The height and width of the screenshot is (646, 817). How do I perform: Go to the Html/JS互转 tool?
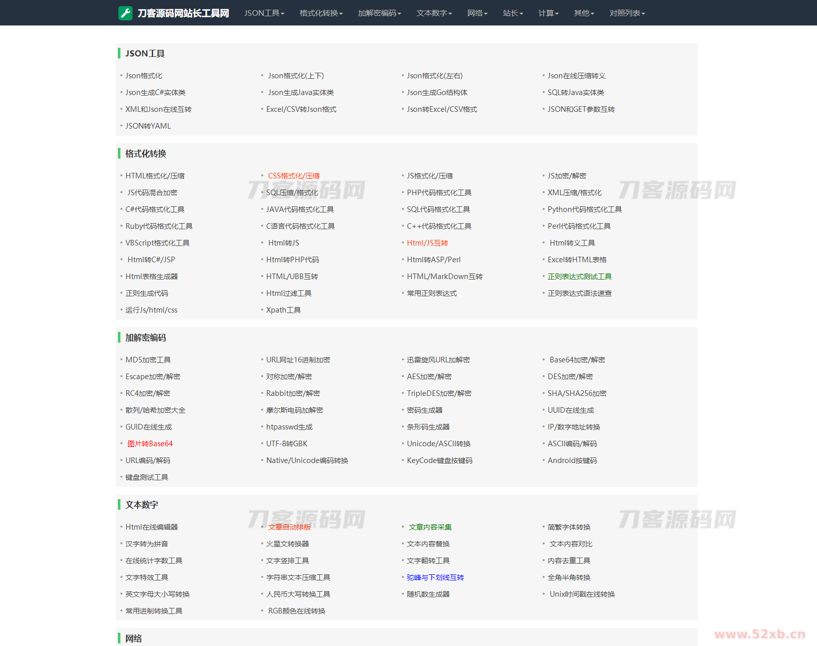pos(427,243)
